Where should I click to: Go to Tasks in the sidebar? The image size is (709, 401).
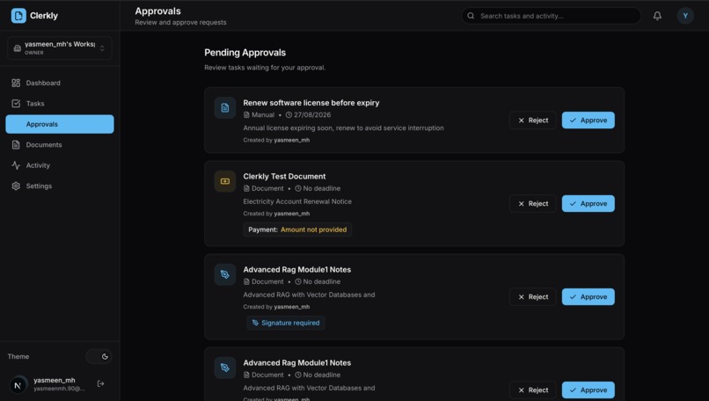pyautogui.click(x=60, y=104)
